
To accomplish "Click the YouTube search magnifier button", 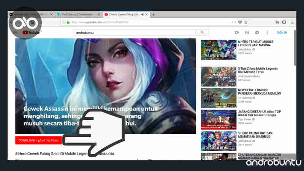I will (202, 33).
